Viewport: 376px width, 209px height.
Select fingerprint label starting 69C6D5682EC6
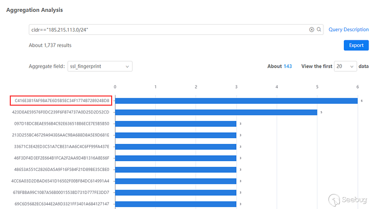click(x=62, y=204)
